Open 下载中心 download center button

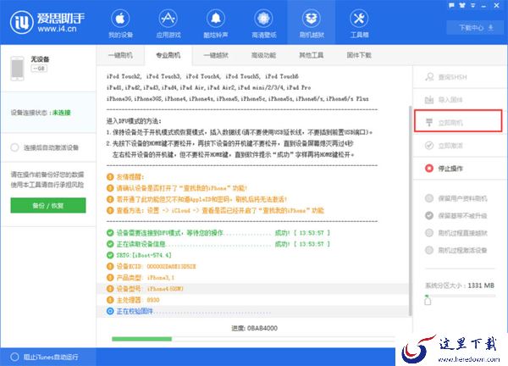tap(474, 28)
